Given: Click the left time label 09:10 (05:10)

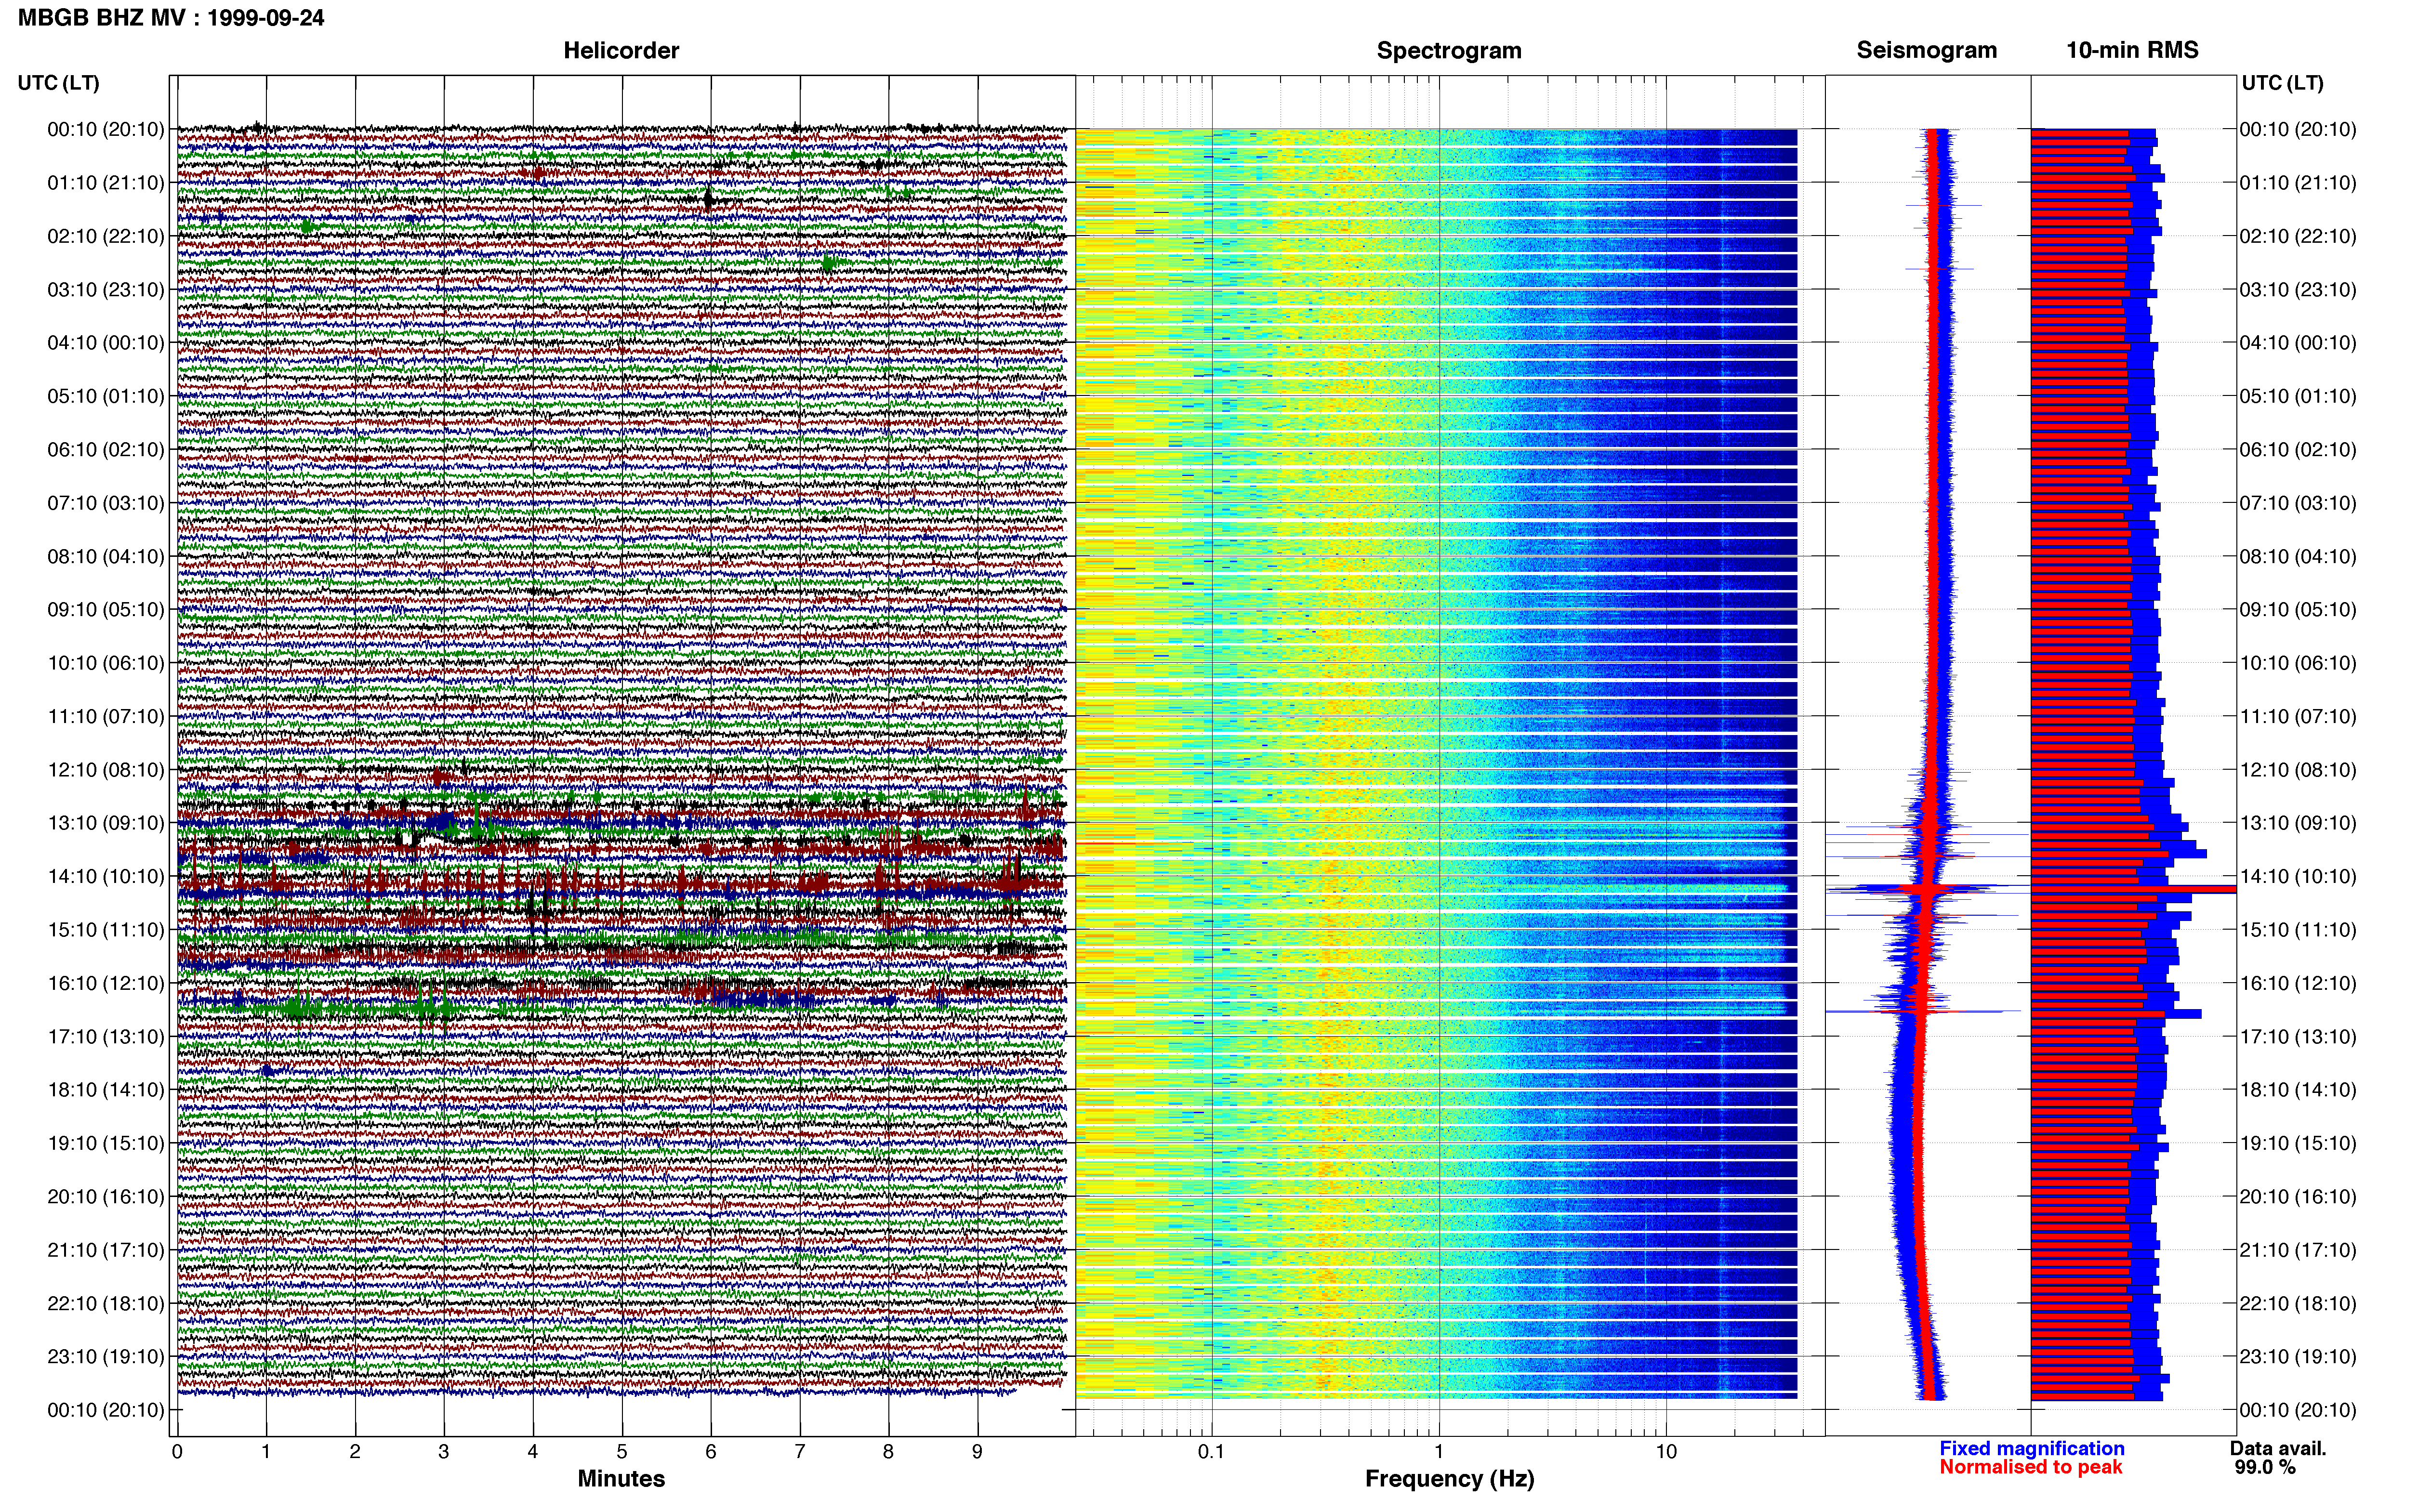Looking at the screenshot, I should tap(106, 610).
